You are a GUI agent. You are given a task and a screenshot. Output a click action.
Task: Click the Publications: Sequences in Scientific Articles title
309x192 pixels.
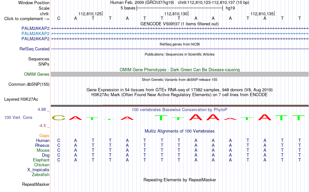pyautogui.click(x=180, y=54)
